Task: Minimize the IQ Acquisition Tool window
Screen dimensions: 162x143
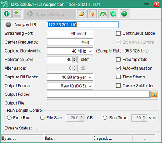Action: click(147, 4)
